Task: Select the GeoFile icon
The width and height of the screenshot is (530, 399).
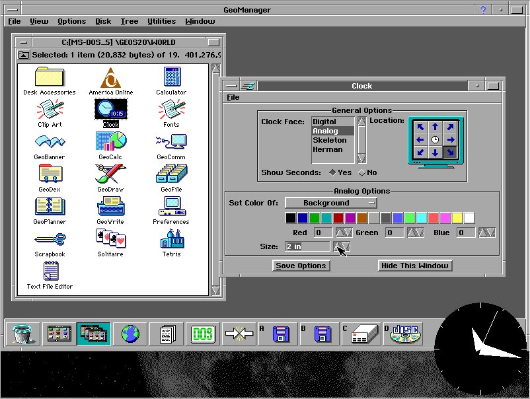Action: tap(171, 178)
